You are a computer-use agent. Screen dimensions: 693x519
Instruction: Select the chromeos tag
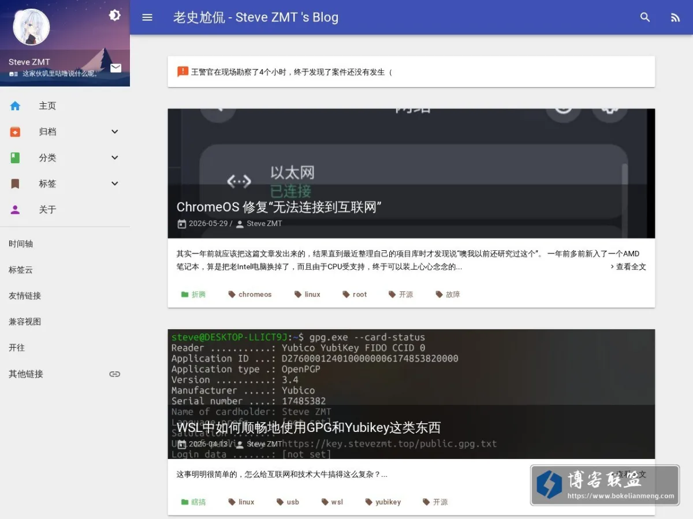[249, 295]
